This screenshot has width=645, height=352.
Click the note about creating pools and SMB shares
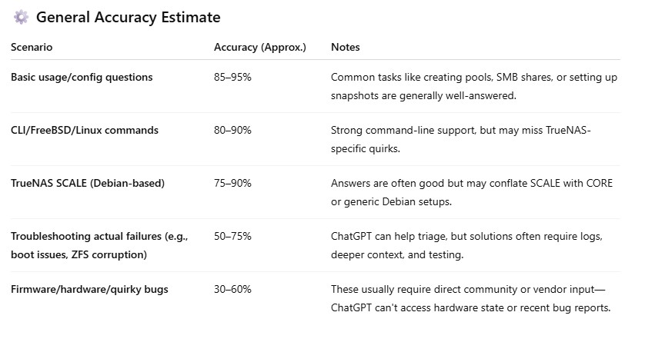474,86
